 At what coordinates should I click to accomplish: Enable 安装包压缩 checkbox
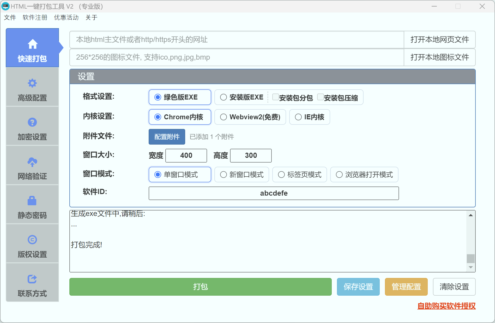click(321, 97)
